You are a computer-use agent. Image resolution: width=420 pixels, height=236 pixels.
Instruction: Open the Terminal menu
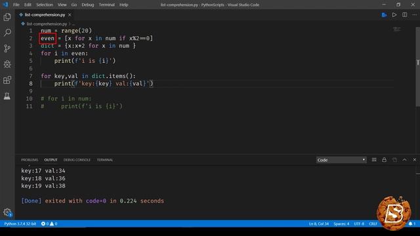pos(106,5)
